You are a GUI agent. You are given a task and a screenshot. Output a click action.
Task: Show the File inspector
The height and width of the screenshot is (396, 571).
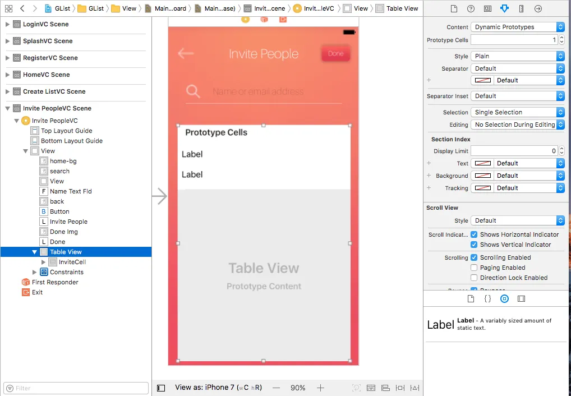(454, 8)
